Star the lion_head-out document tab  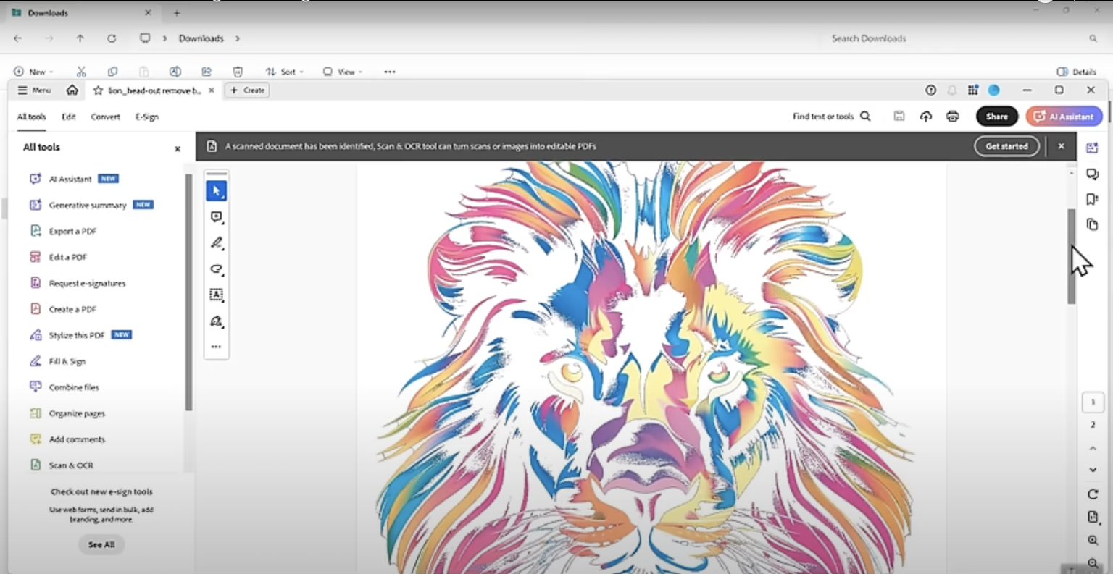coord(99,90)
